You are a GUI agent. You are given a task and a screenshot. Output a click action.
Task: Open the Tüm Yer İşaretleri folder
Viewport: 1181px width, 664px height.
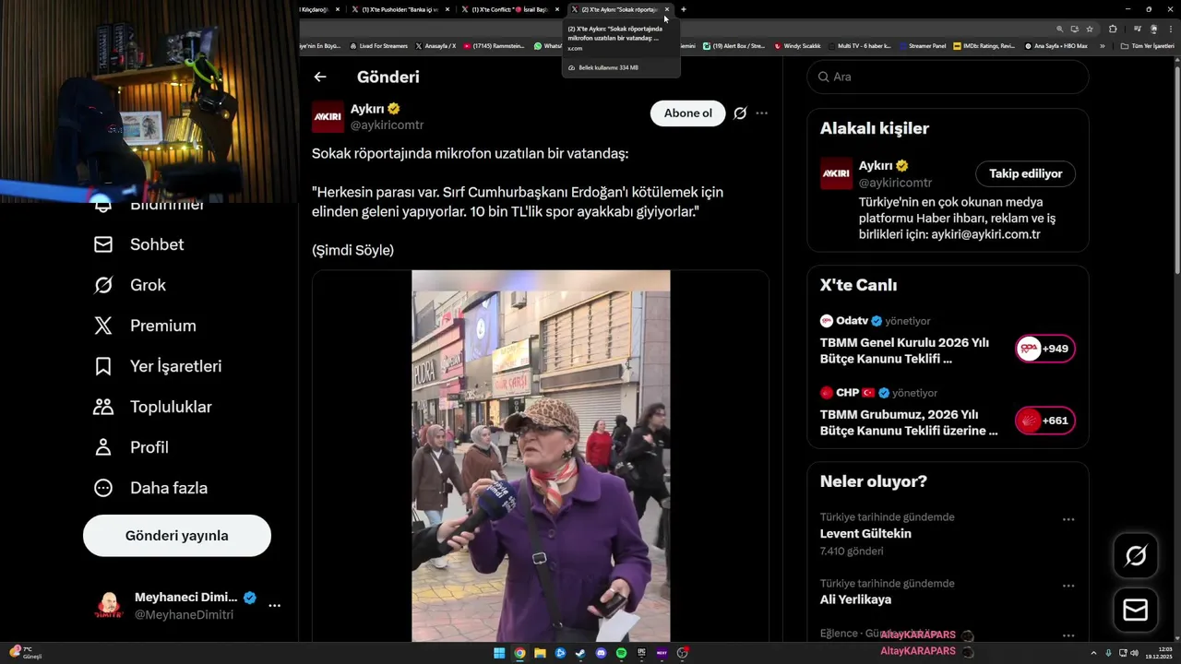[1147, 45]
